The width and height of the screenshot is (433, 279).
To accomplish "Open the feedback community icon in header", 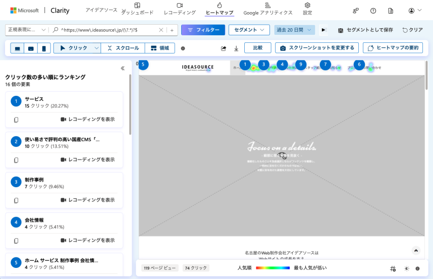I will 356,11.
